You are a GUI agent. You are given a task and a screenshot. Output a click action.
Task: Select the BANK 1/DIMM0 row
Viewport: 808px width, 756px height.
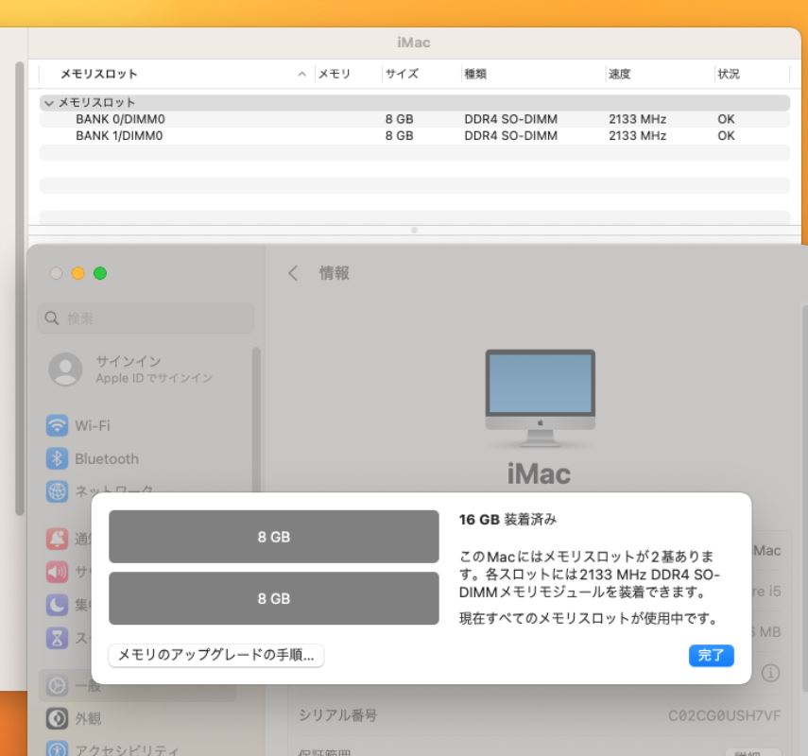(x=414, y=135)
